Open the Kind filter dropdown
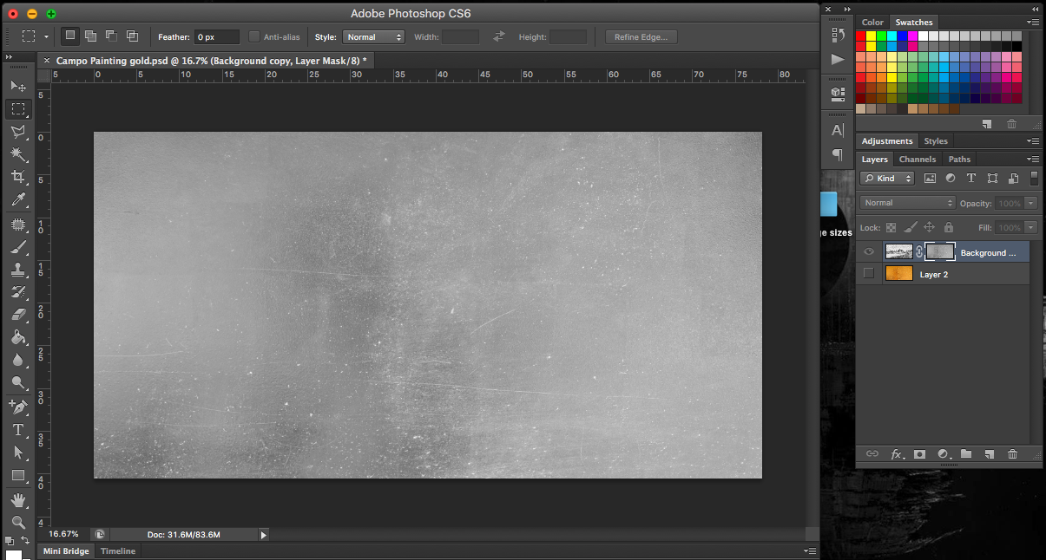1046x560 pixels. pos(886,178)
